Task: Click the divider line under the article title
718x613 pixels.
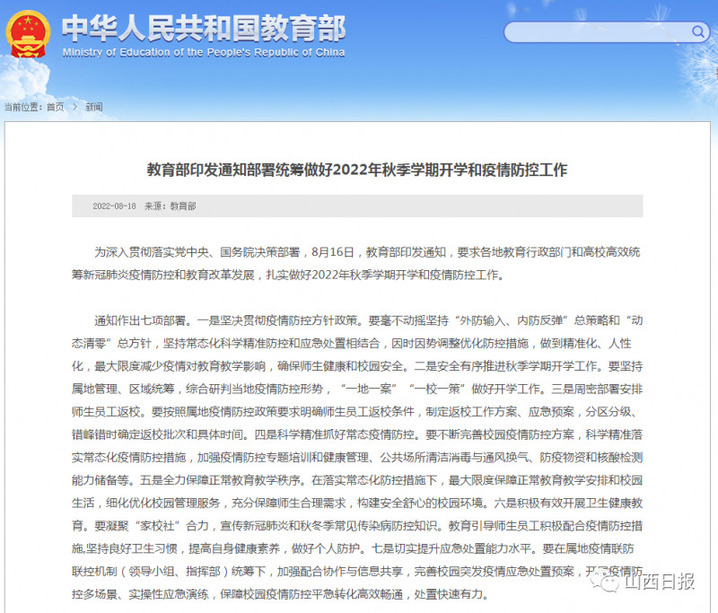Action: coord(359,193)
